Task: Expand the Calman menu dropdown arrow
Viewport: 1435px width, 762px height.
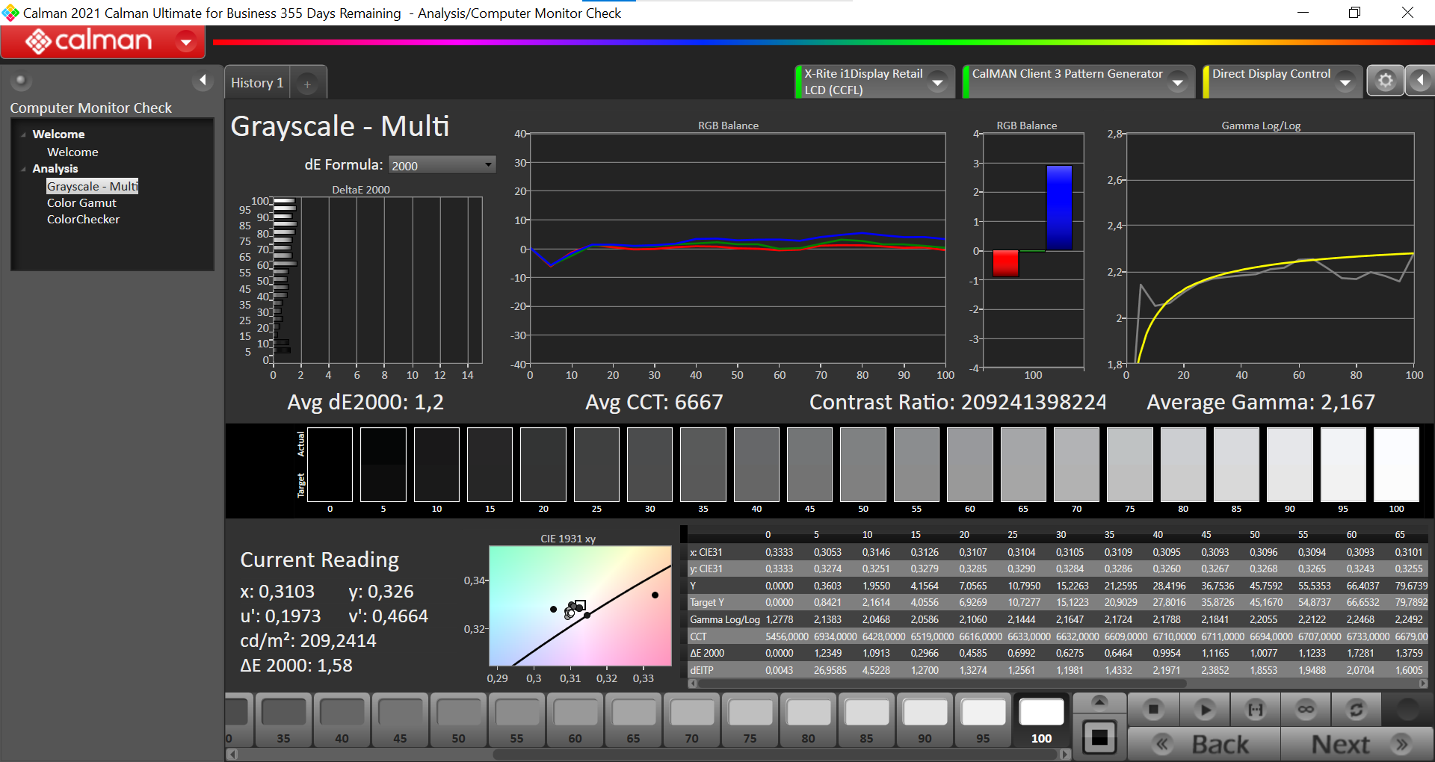Action: click(186, 42)
